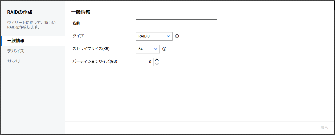Click the info icon beside RAID type

[177, 36]
